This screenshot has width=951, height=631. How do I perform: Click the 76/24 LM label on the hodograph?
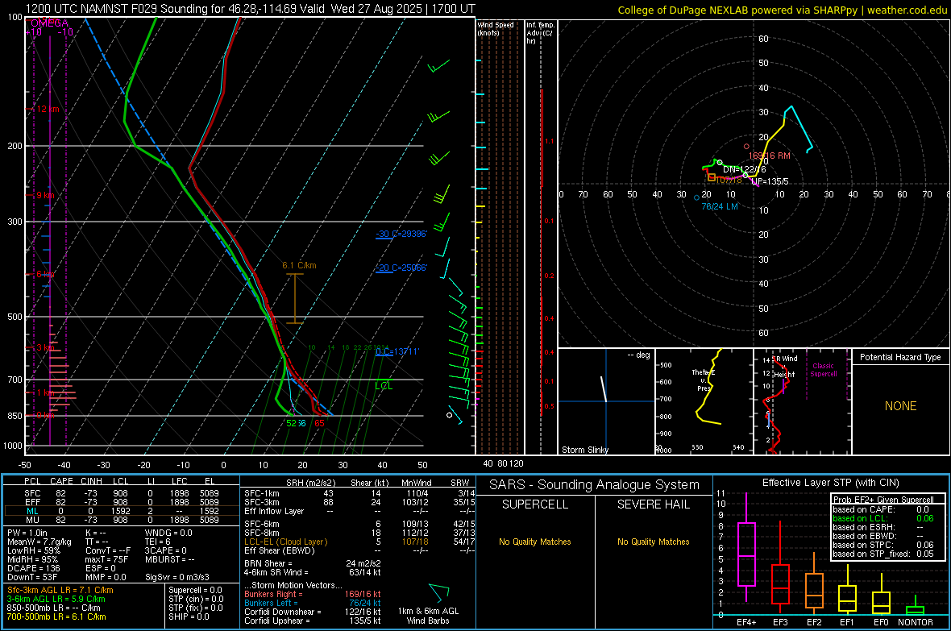720,206
